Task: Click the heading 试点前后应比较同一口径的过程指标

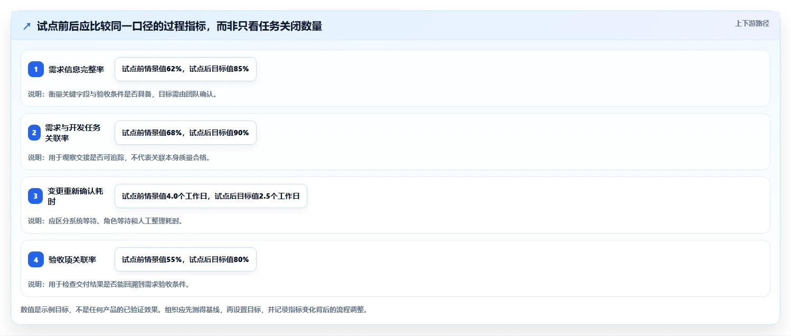Action: coord(180,26)
